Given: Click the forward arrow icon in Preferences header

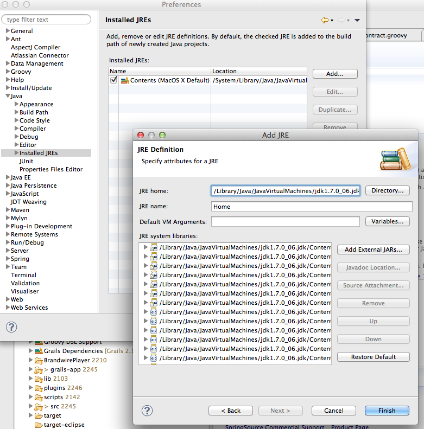Looking at the screenshot, I should [x=340, y=20].
